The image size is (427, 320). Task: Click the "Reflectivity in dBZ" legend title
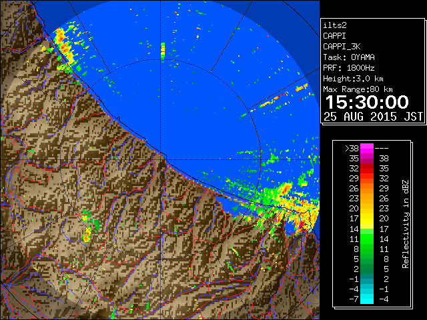406,224
